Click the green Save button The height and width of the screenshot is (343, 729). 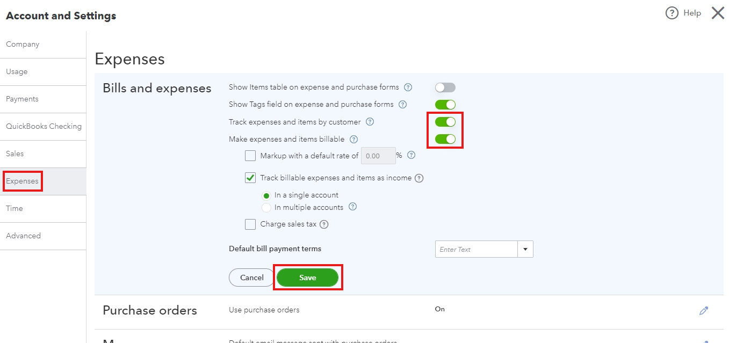[308, 278]
